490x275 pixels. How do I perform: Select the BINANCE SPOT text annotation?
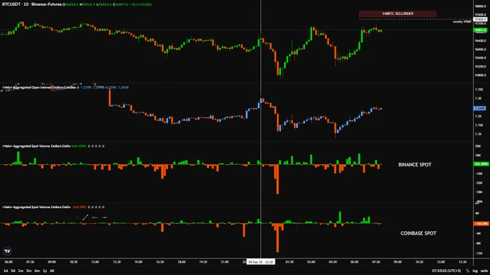414,165
